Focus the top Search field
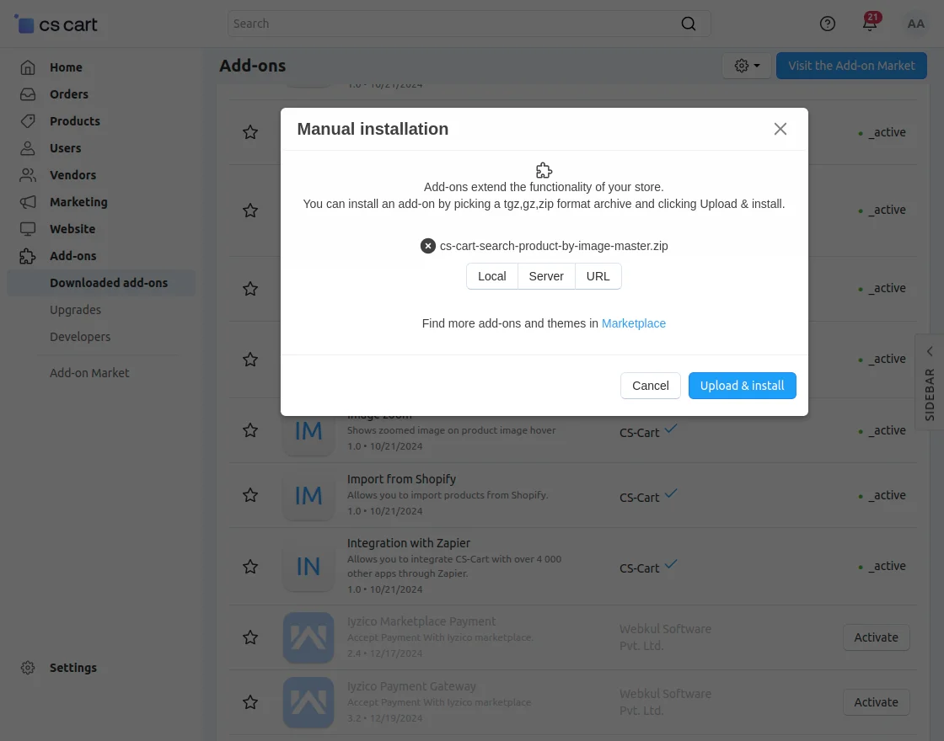 pyautogui.click(x=455, y=24)
